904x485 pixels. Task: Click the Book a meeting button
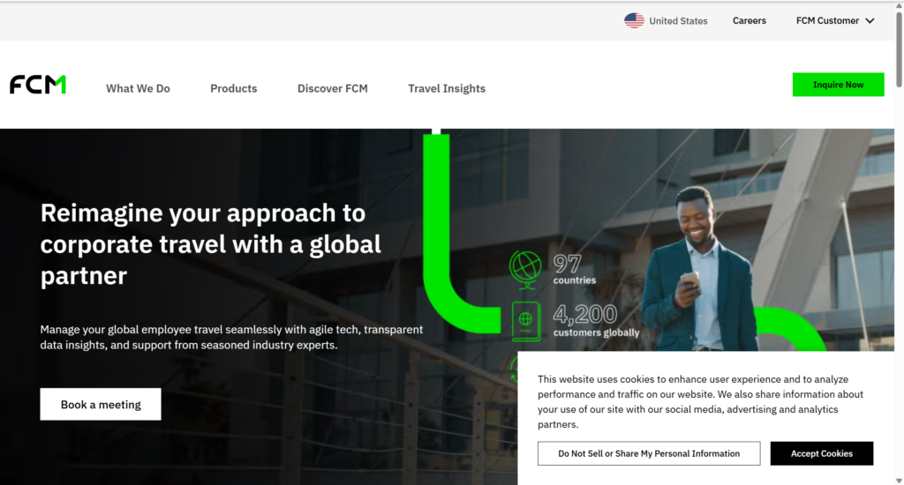tap(101, 405)
